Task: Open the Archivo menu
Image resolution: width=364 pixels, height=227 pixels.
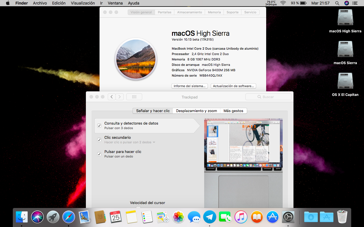Action: [40, 3]
